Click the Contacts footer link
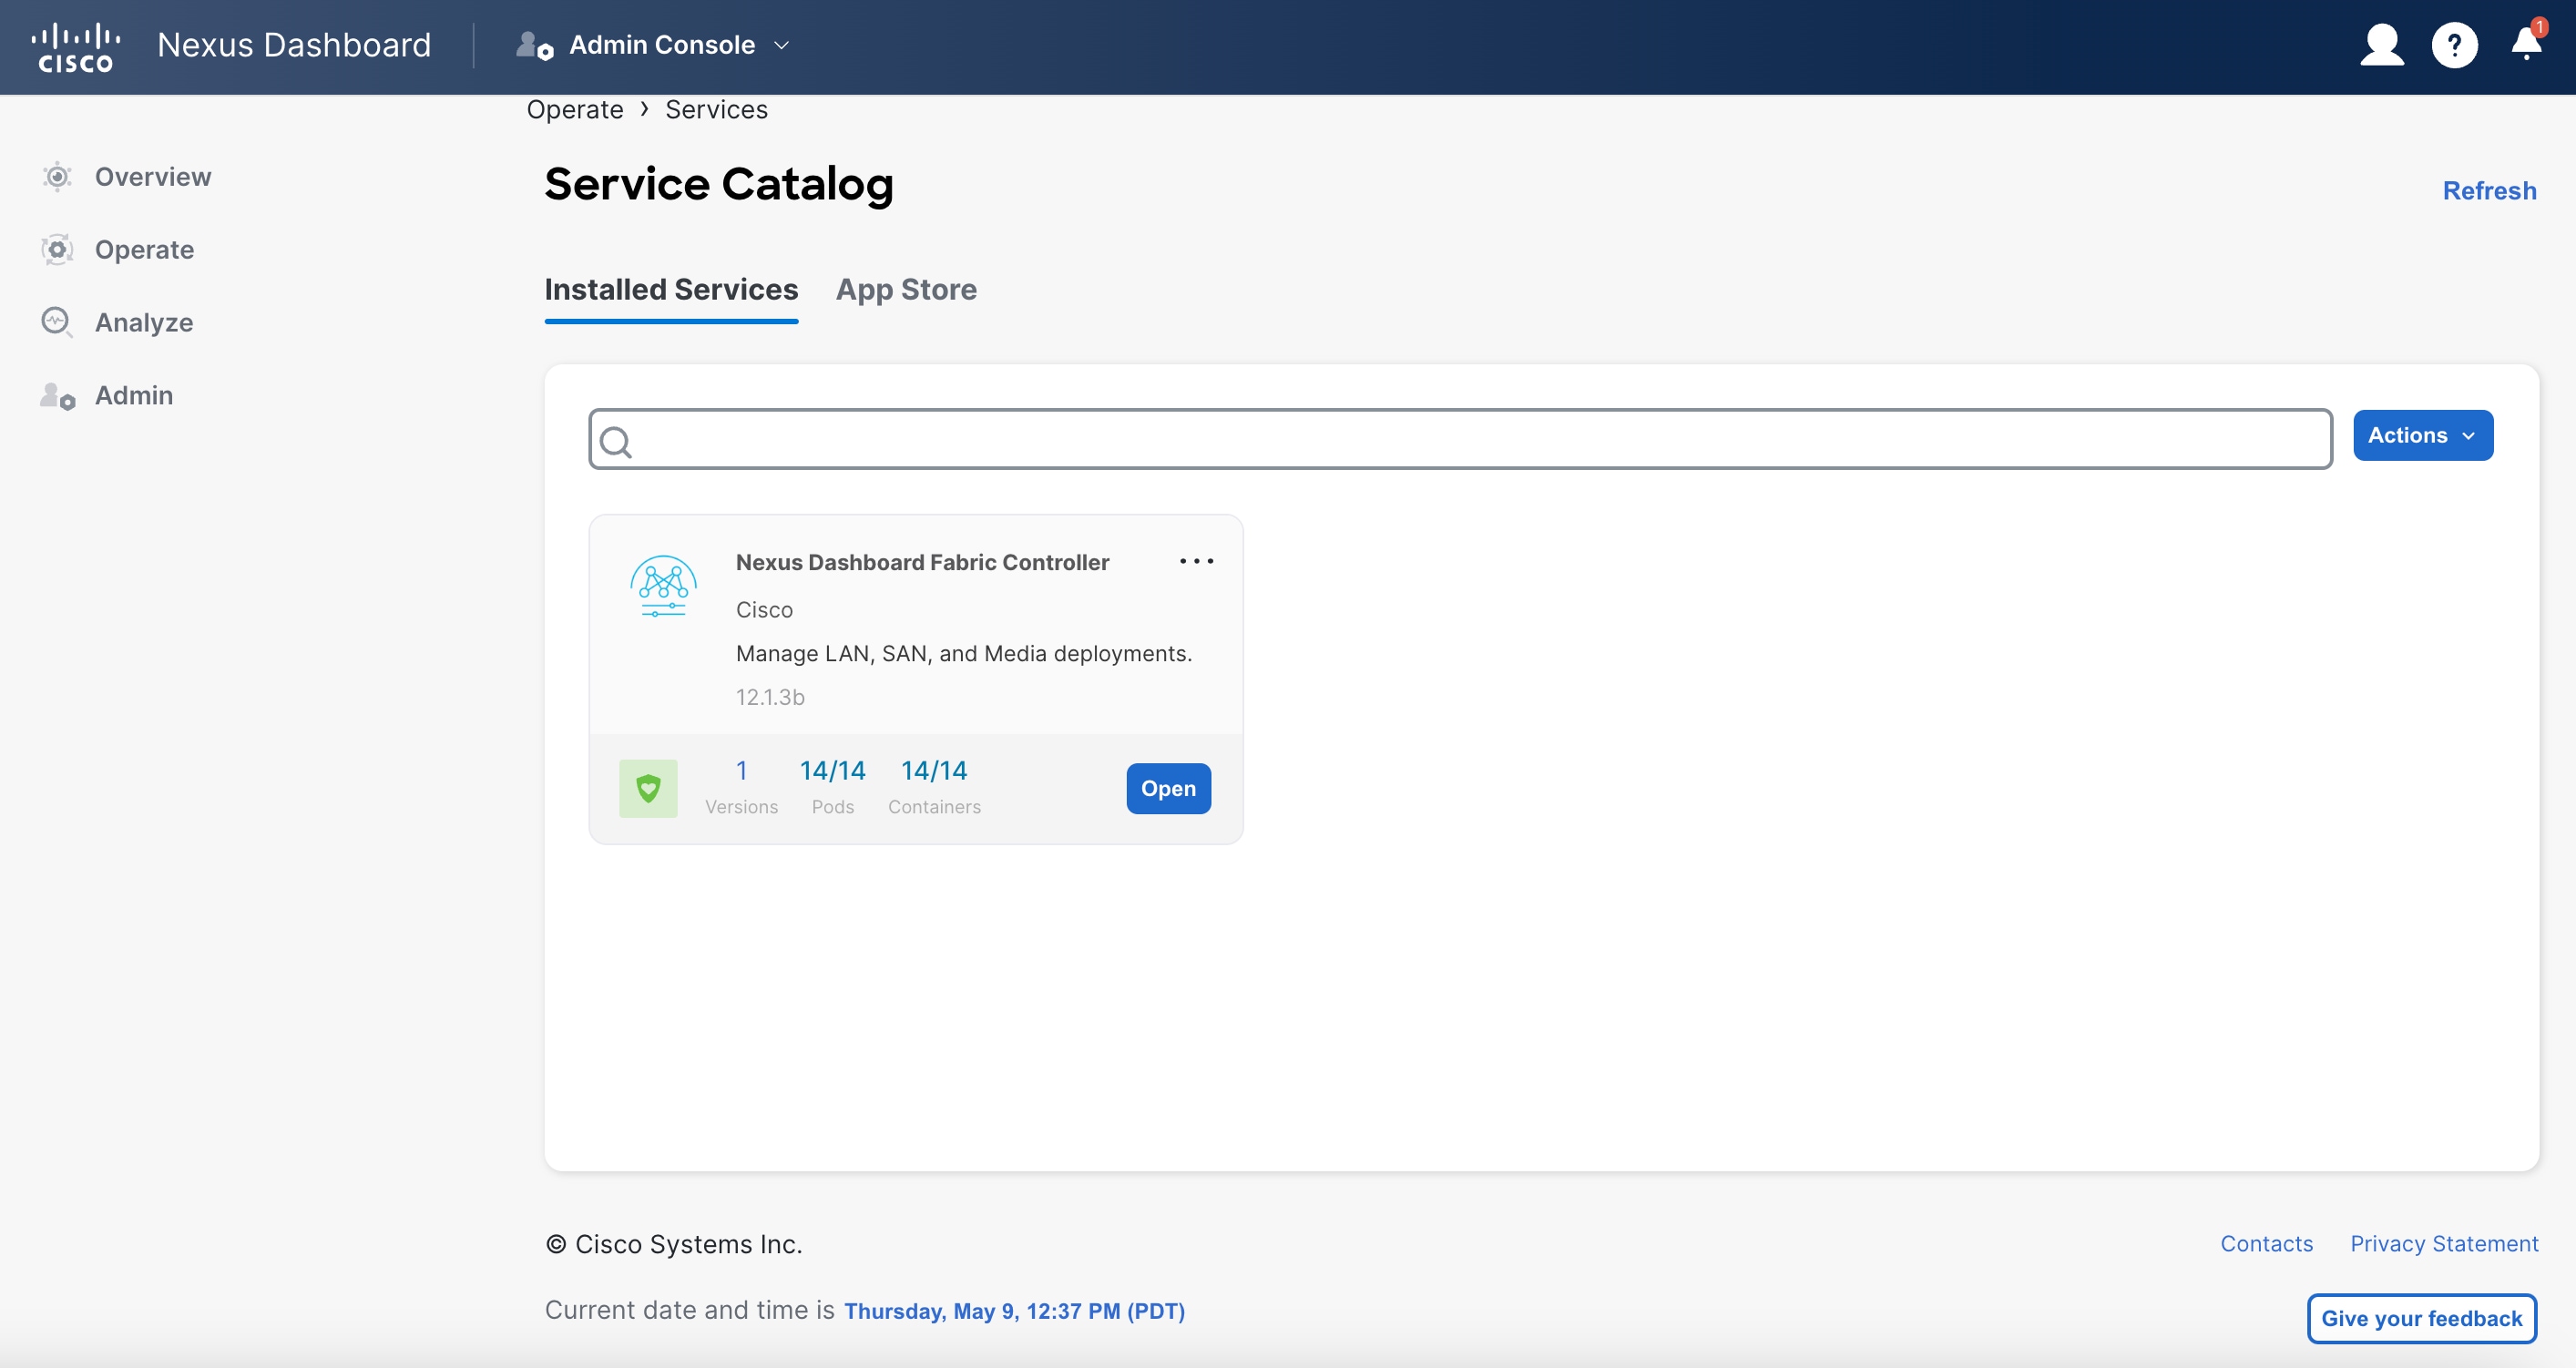The height and width of the screenshot is (1368, 2576). [2266, 1243]
